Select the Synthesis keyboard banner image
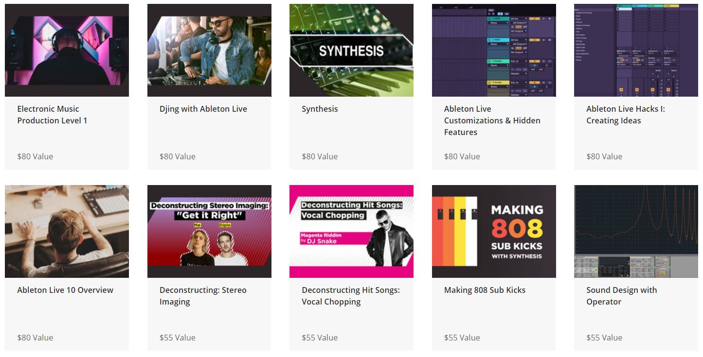The height and width of the screenshot is (357, 703). (x=351, y=50)
